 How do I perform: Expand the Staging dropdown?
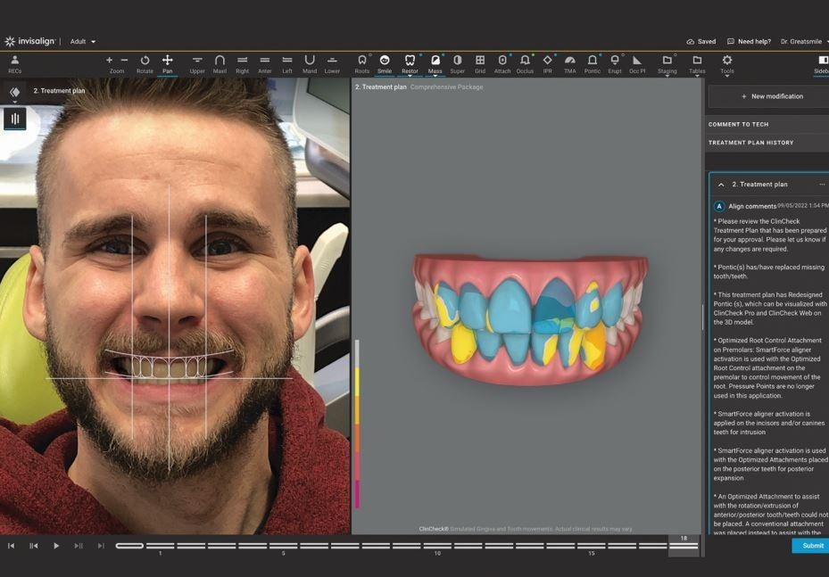(667, 65)
